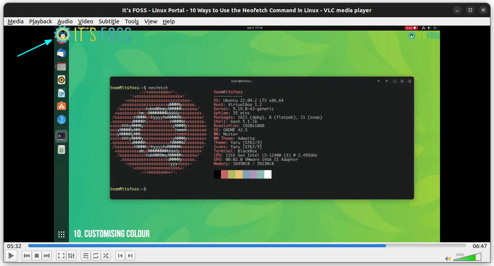494x266 pixels.
Task: Click the video seek progress bar
Action: (247, 246)
